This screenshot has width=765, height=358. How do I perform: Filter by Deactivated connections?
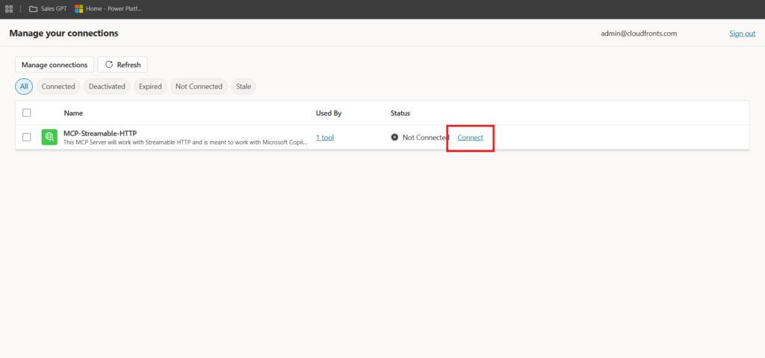tap(107, 87)
